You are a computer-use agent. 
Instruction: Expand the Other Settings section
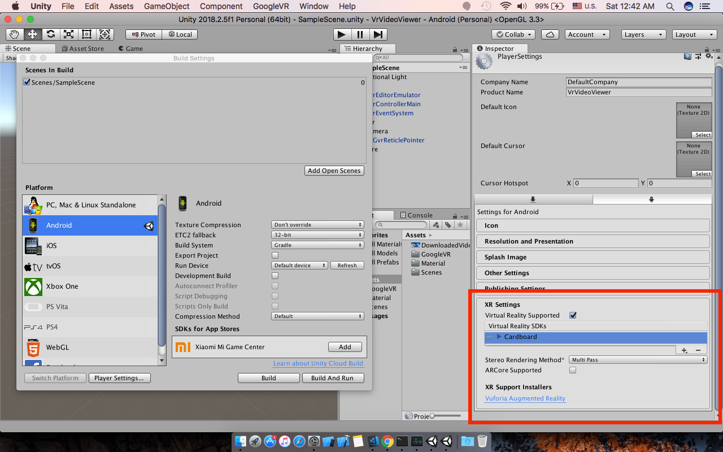[x=593, y=273]
